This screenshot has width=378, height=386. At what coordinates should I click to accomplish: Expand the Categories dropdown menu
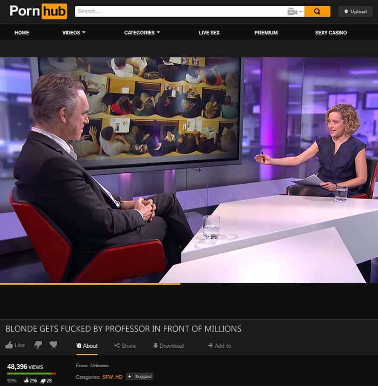[x=142, y=33]
